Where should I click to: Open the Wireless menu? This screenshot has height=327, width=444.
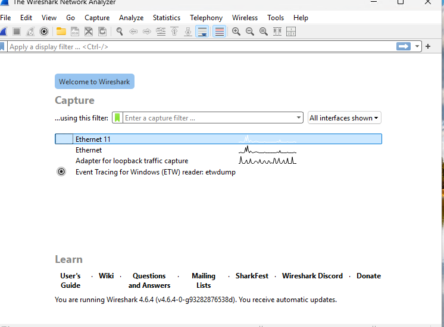click(x=245, y=18)
